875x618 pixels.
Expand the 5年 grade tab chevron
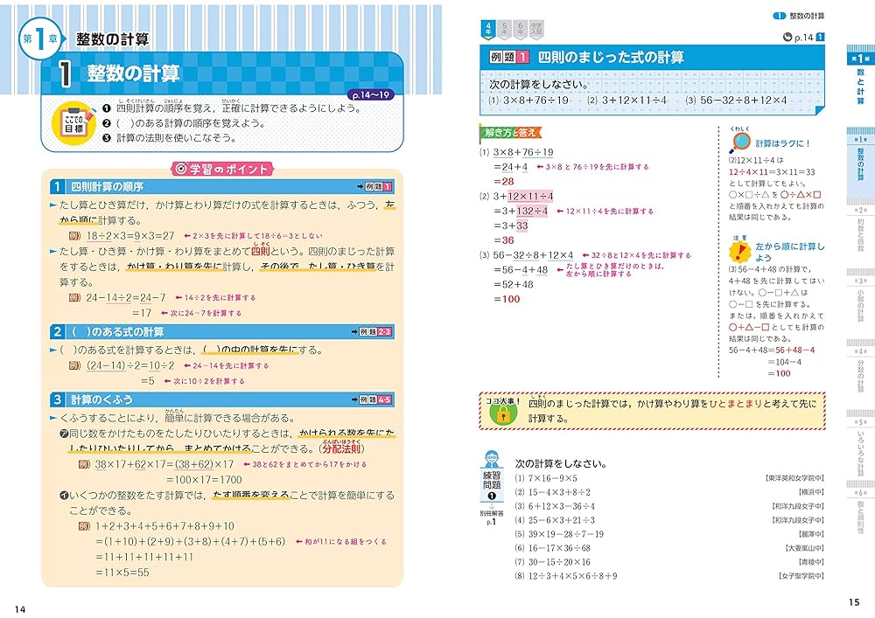click(x=505, y=29)
